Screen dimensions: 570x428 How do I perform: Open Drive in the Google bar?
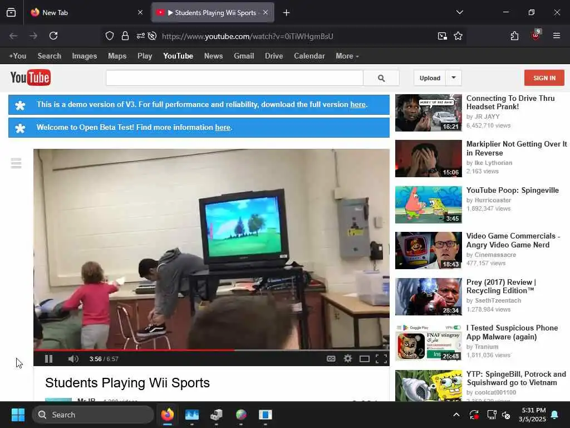click(x=274, y=56)
